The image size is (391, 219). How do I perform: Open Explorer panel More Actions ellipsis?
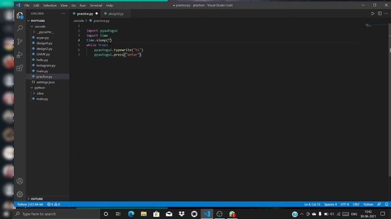point(64,13)
